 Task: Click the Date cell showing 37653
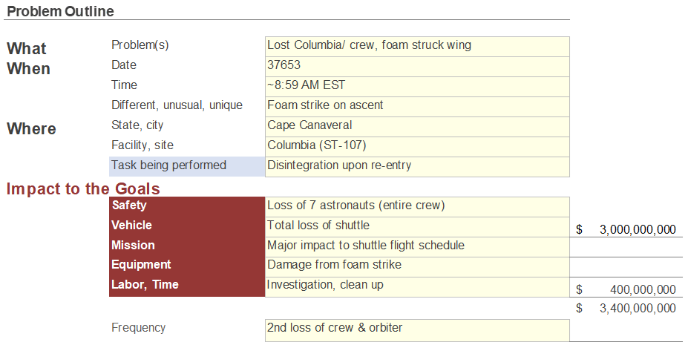coord(417,67)
